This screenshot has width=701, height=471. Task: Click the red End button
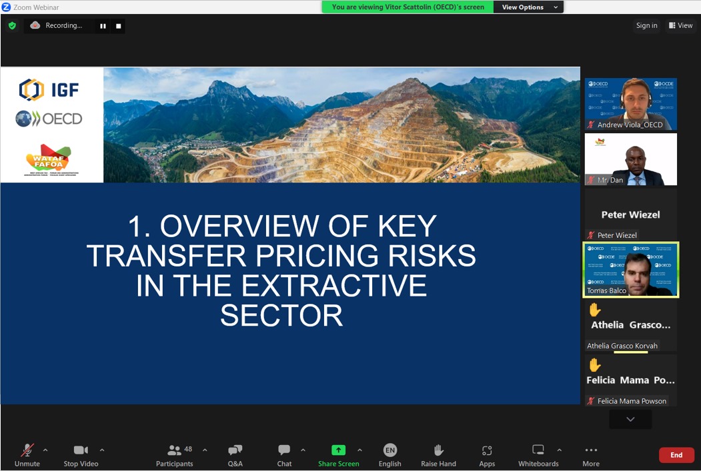coord(676,455)
